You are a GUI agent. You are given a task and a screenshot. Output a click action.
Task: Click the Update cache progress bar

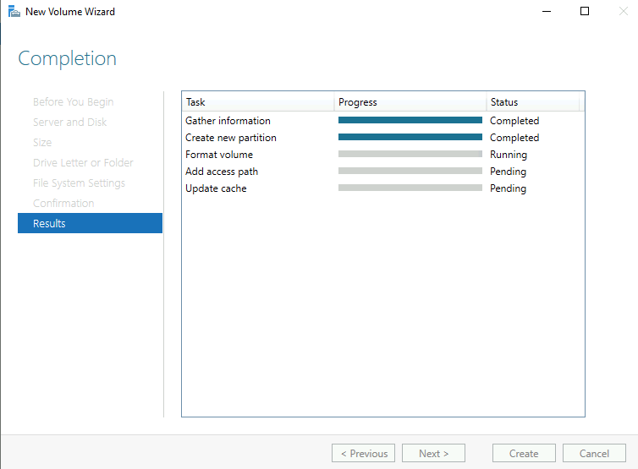(410, 188)
